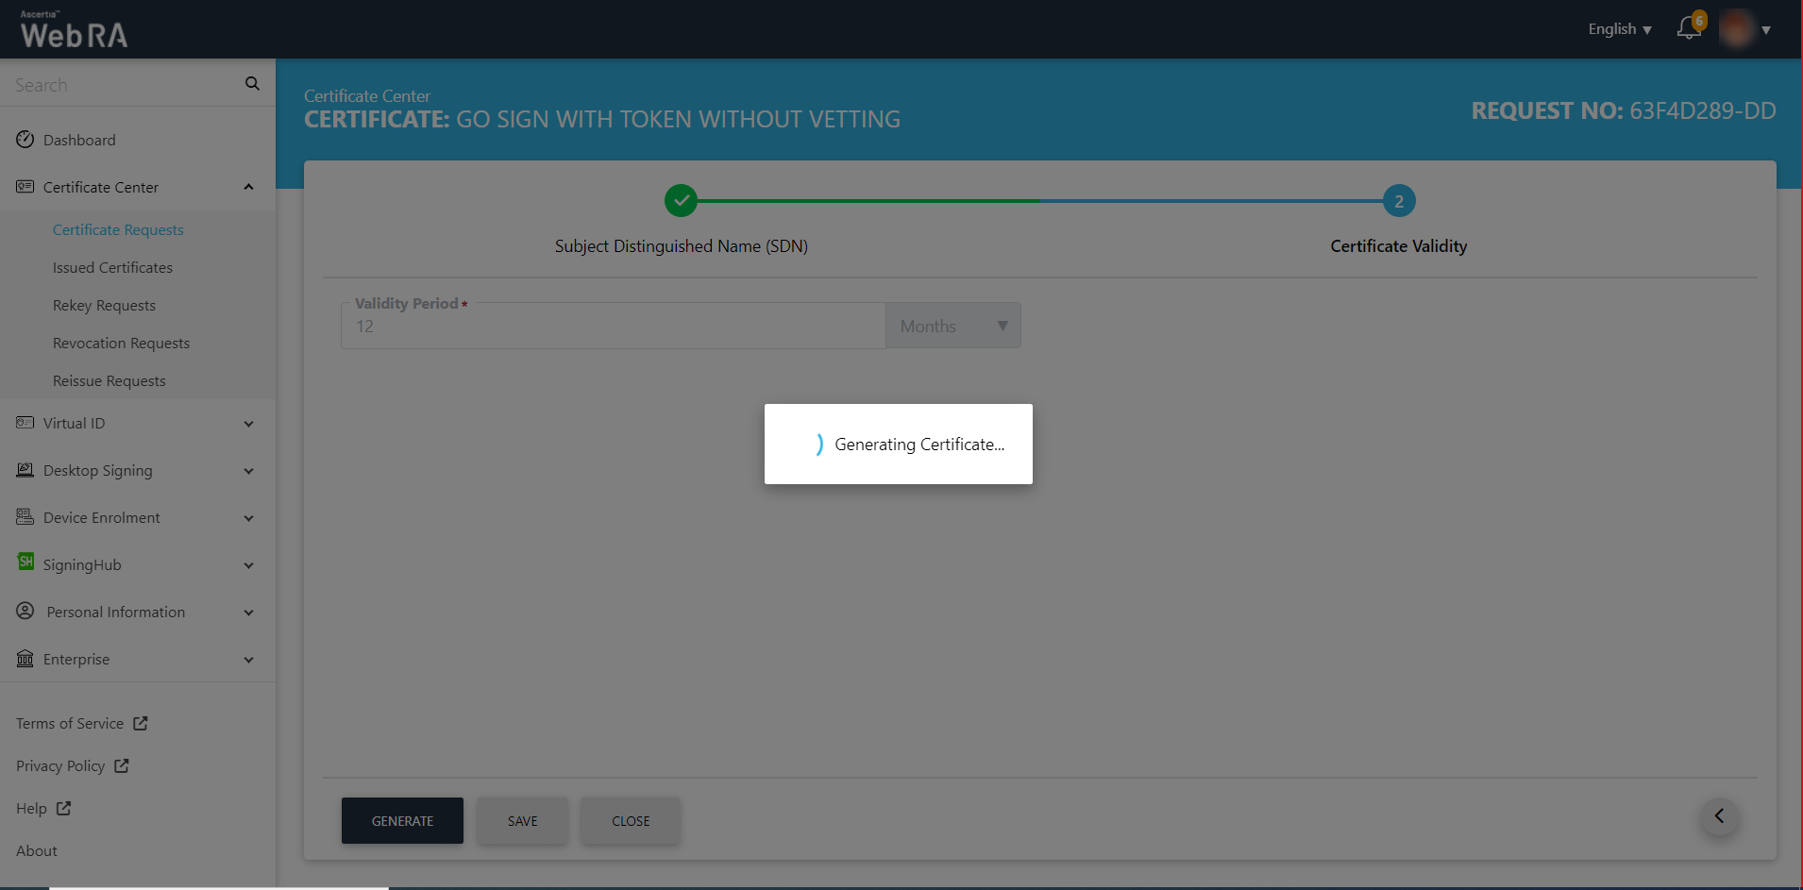The height and width of the screenshot is (890, 1803).
Task: Click the search magnifier icon in sidebar
Action: (x=252, y=84)
